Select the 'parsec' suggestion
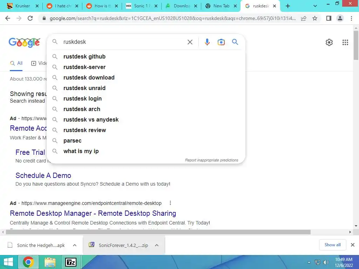This screenshot has width=359, height=269. pos(146,141)
